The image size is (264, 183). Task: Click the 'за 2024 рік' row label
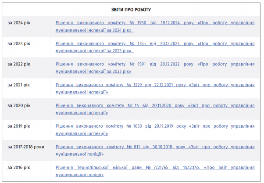(19, 23)
